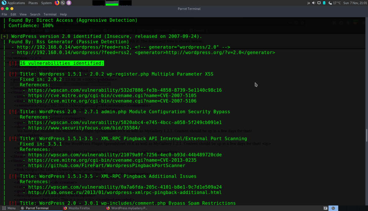Click the clock 'Sun 7 Nov, 21:01'
Screen dimensions: 368x211
click(x=355, y=3)
